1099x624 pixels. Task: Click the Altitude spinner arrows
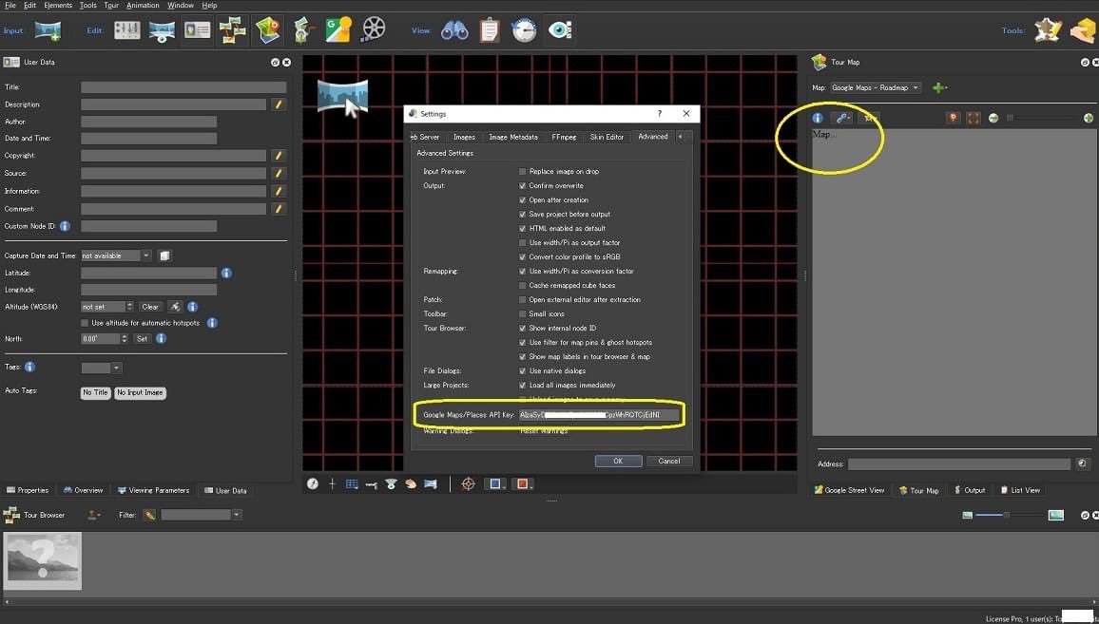[129, 307]
